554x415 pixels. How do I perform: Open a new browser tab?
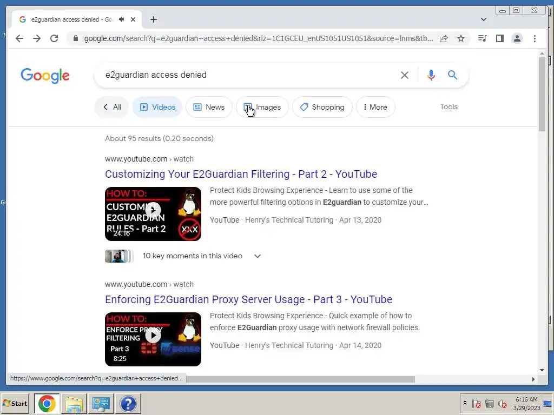pos(153,19)
